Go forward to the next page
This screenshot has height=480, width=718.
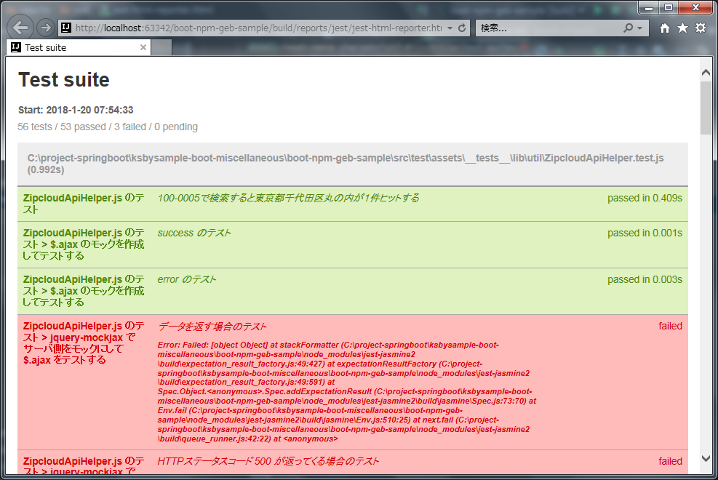(45, 28)
